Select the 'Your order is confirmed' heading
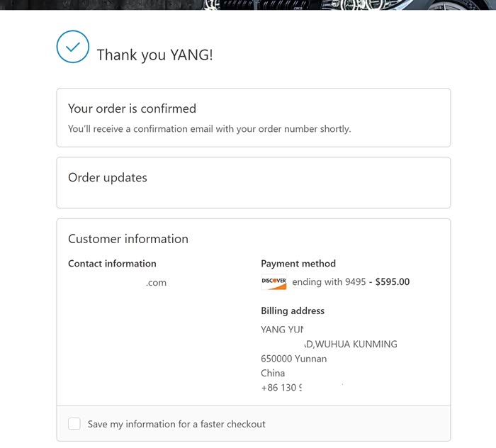 pos(132,108)
